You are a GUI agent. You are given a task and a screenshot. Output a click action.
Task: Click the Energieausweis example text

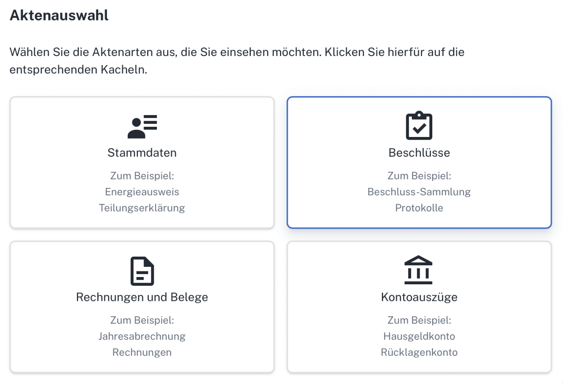[x=142, y=192]
